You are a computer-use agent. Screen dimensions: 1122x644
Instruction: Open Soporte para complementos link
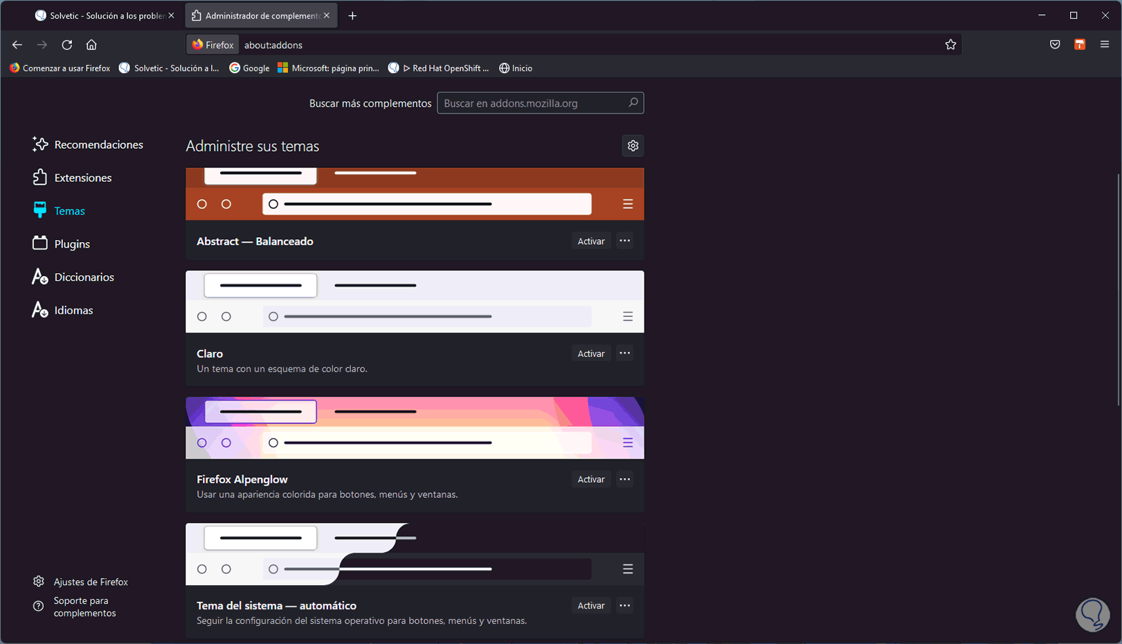click(84, 607)
